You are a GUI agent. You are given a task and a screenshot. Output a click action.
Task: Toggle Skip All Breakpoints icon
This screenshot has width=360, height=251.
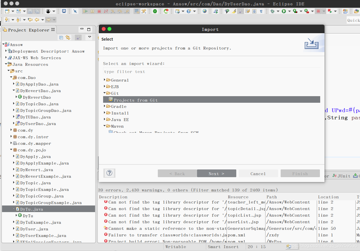tap(75, 11)
